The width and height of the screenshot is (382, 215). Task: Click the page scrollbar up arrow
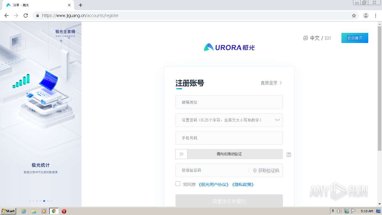(x=380, y=24)
